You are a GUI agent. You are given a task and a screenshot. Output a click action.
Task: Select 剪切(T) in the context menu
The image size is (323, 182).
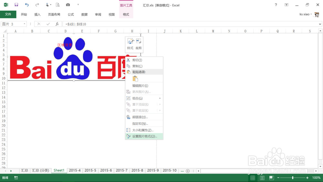(144, 60)
